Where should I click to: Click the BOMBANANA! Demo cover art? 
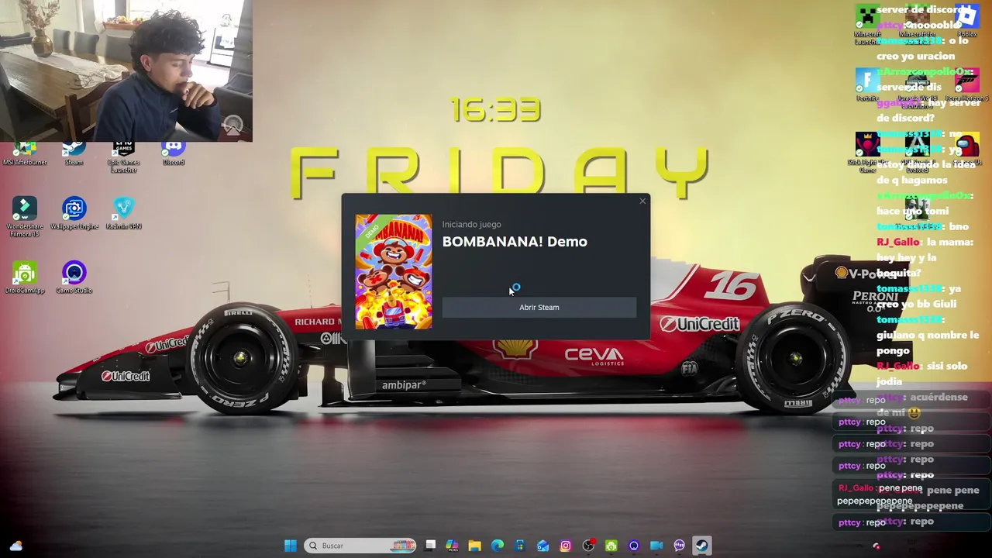point(394,272)
